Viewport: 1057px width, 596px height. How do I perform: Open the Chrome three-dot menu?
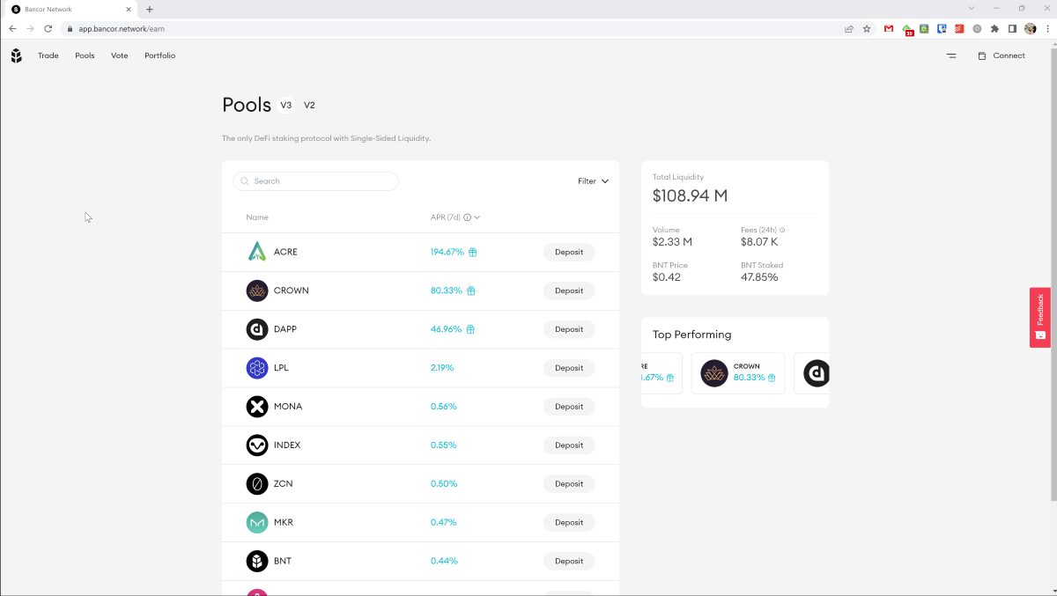pos(1047,29)
